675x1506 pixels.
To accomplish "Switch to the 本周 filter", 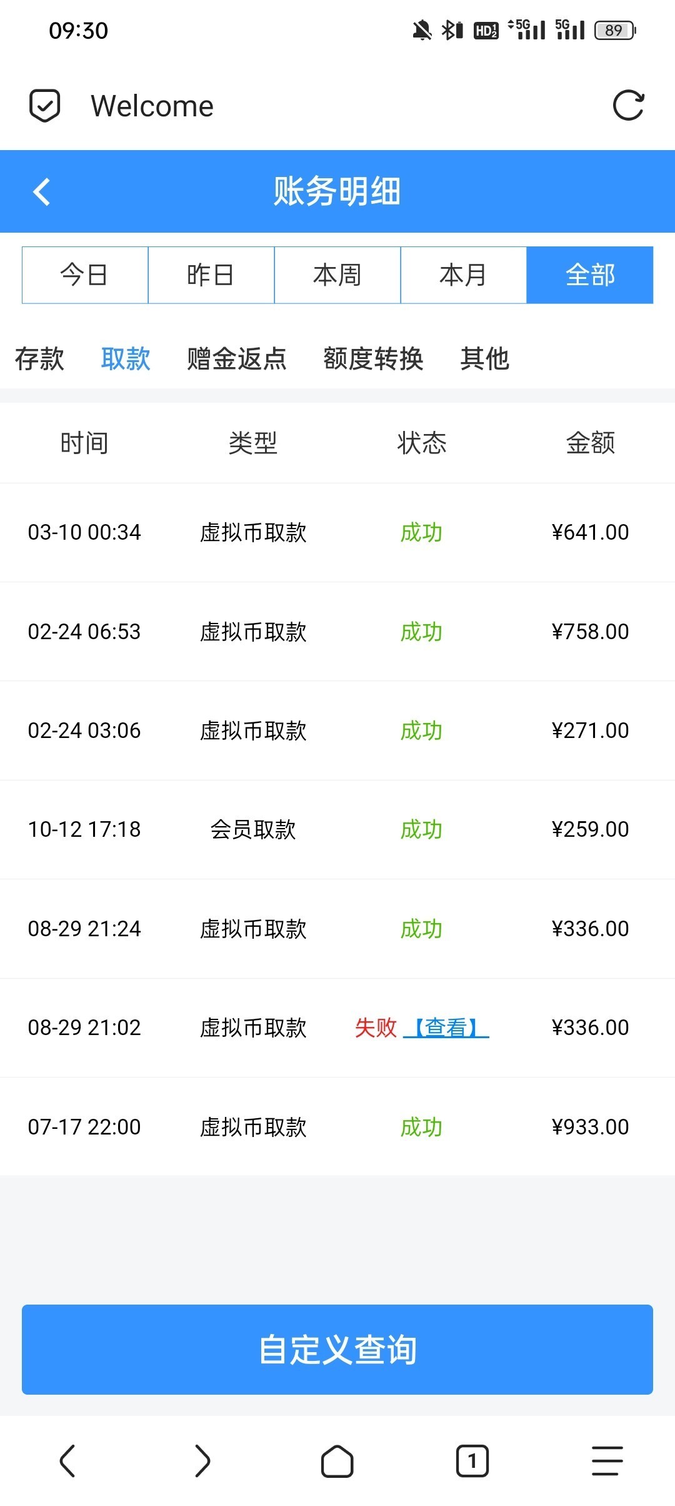I will coord(337,275).
